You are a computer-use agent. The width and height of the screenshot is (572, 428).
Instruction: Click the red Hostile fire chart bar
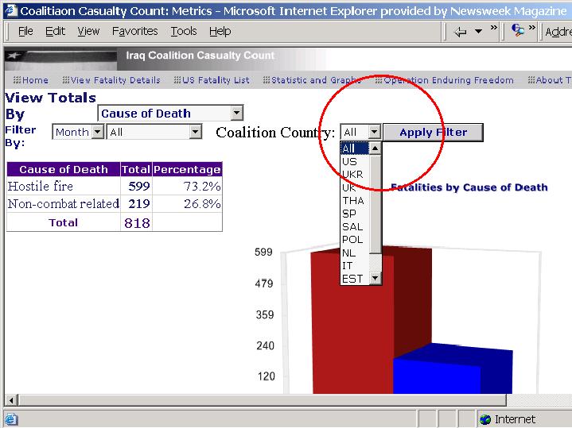(x=352, y=324)
